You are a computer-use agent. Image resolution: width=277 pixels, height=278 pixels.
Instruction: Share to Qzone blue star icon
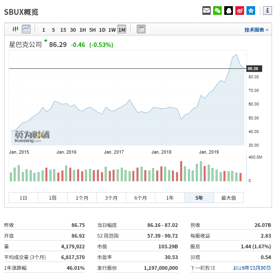251,11
